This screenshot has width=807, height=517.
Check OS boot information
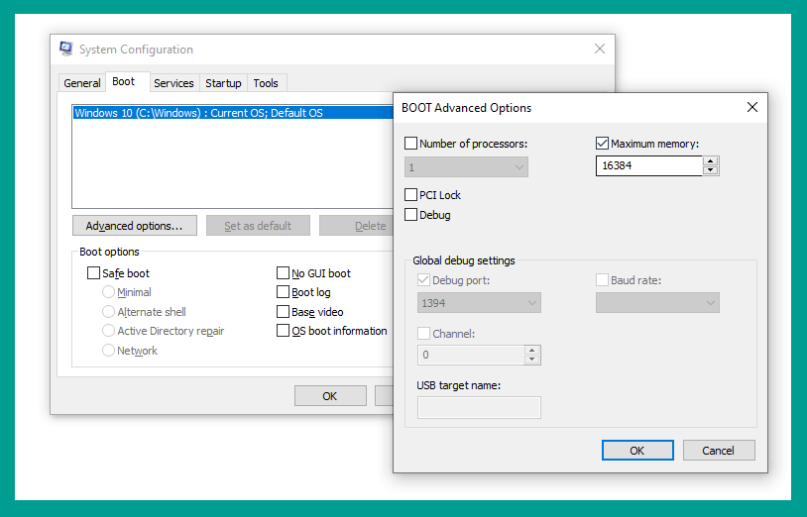pyautogui.click(x=283, y=331)
